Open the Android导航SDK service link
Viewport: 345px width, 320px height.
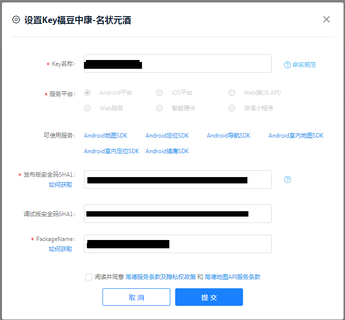228,136
